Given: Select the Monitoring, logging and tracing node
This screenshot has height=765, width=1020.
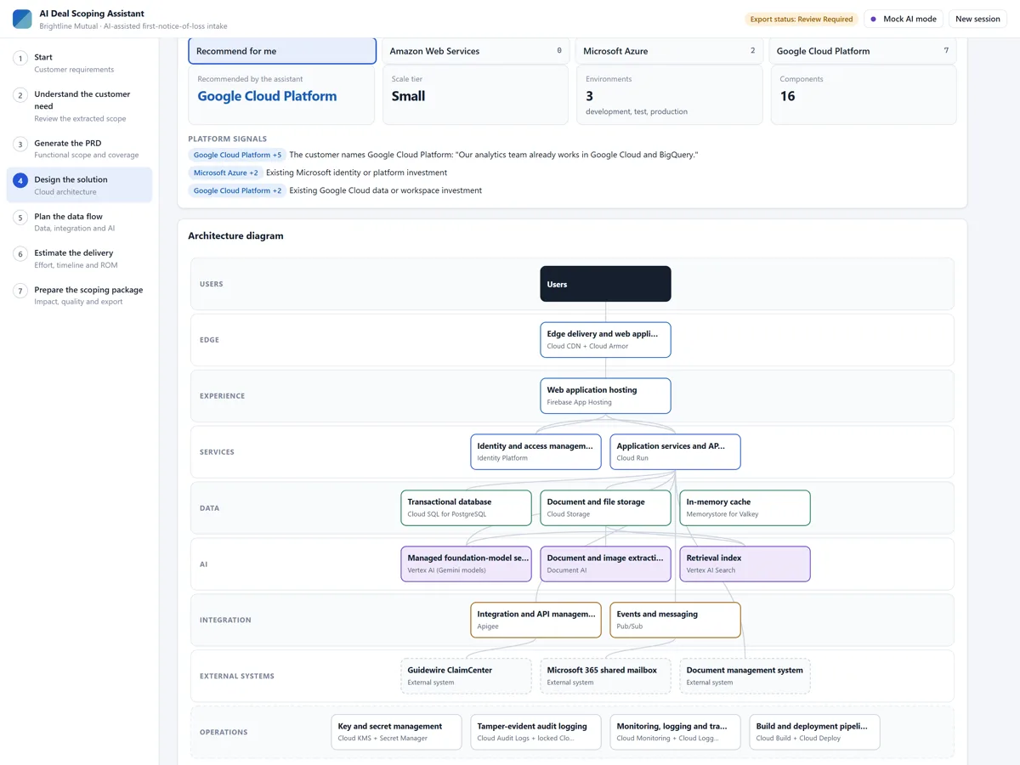Looking at the screenshot, I should click(x=675, y=732).
